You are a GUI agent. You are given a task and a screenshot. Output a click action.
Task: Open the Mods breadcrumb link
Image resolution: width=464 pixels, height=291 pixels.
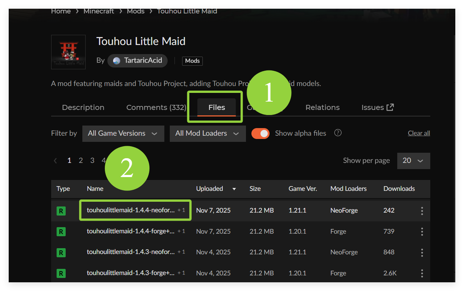coord(136,11)
